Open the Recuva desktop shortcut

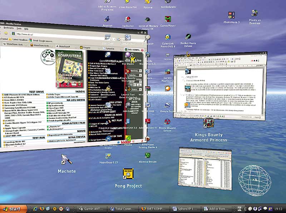(148, 2)
